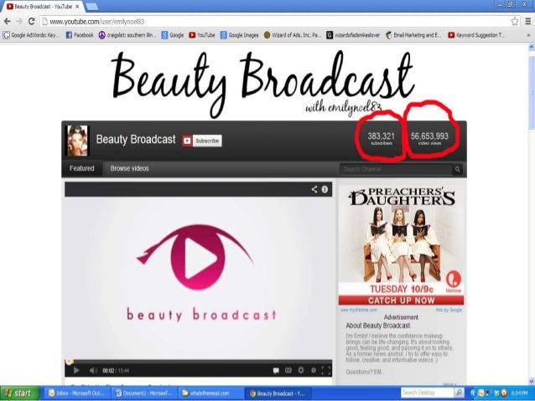
Task: Click the scrollbar down arrow
Action: pyautogui.click(x=532, y=381)
